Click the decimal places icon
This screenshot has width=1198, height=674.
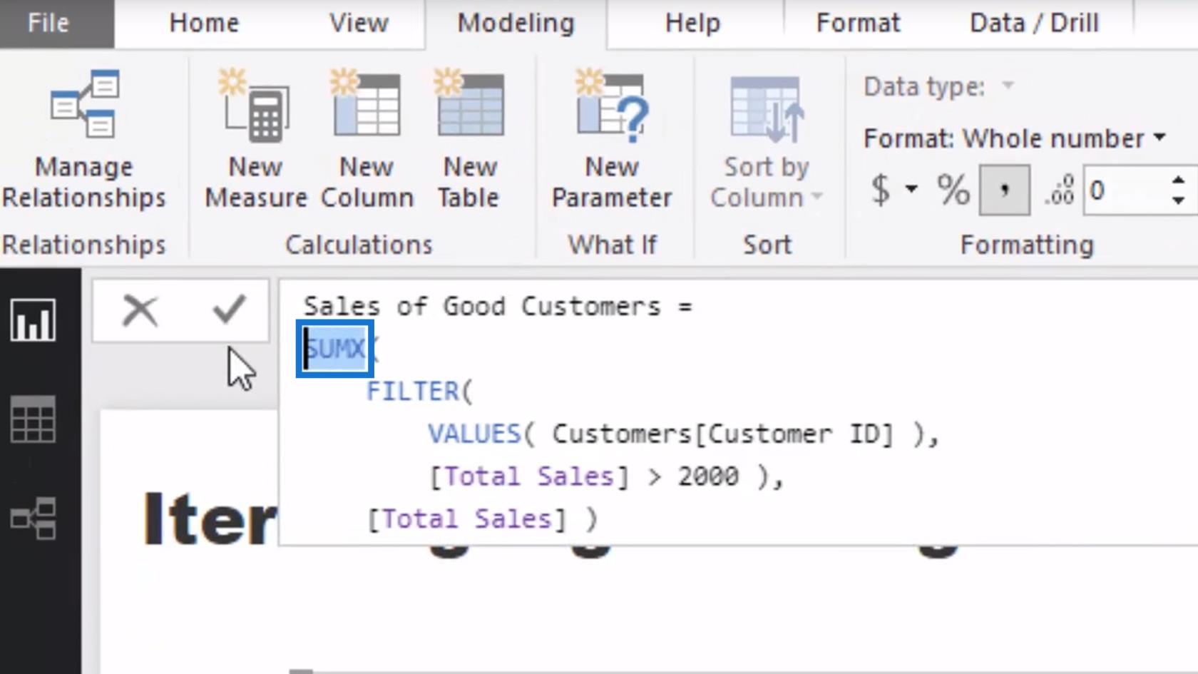pos(1059,190)
